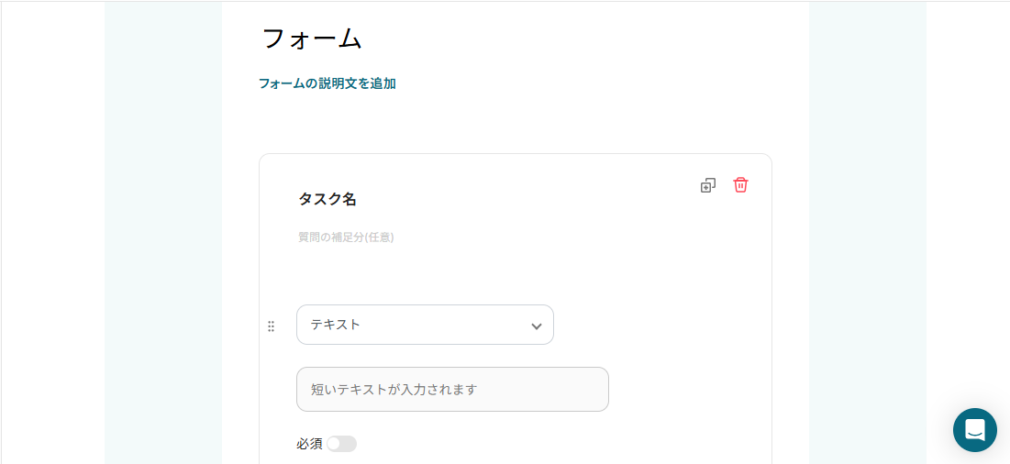Enable the 必須 required toggle
This screenshot has width=1010, height=464.
(341, 444)
